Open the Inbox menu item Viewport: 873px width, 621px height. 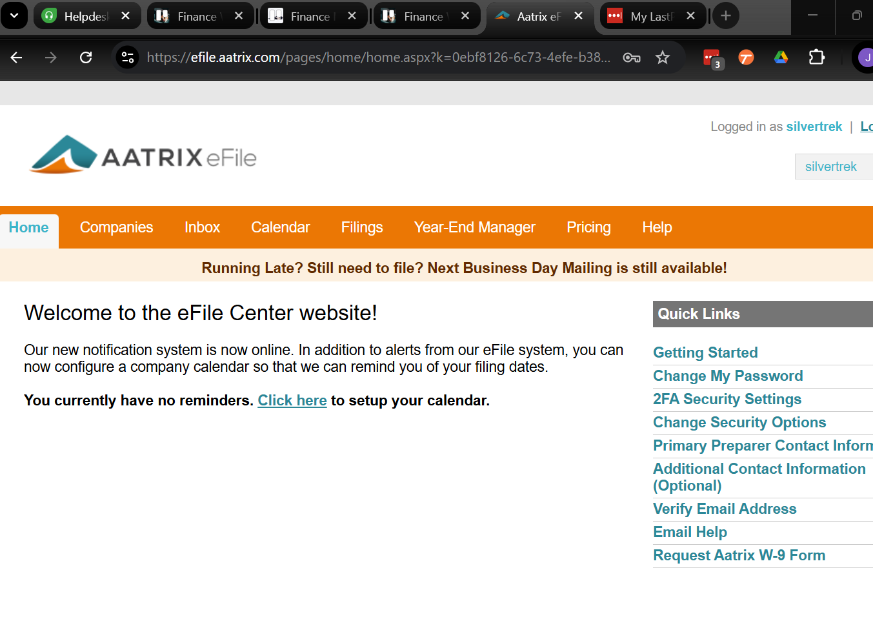tap(202, 227)
